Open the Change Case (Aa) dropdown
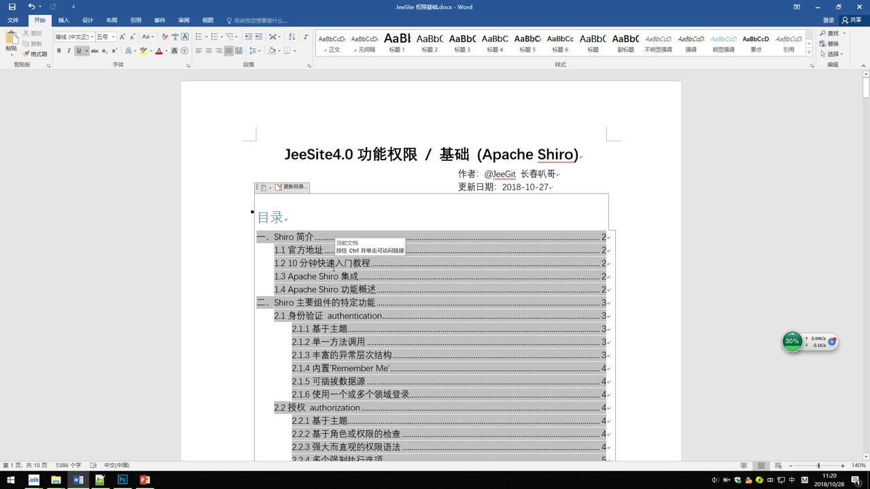Viewport: 870px width, 489px height. tap(147, 37)
